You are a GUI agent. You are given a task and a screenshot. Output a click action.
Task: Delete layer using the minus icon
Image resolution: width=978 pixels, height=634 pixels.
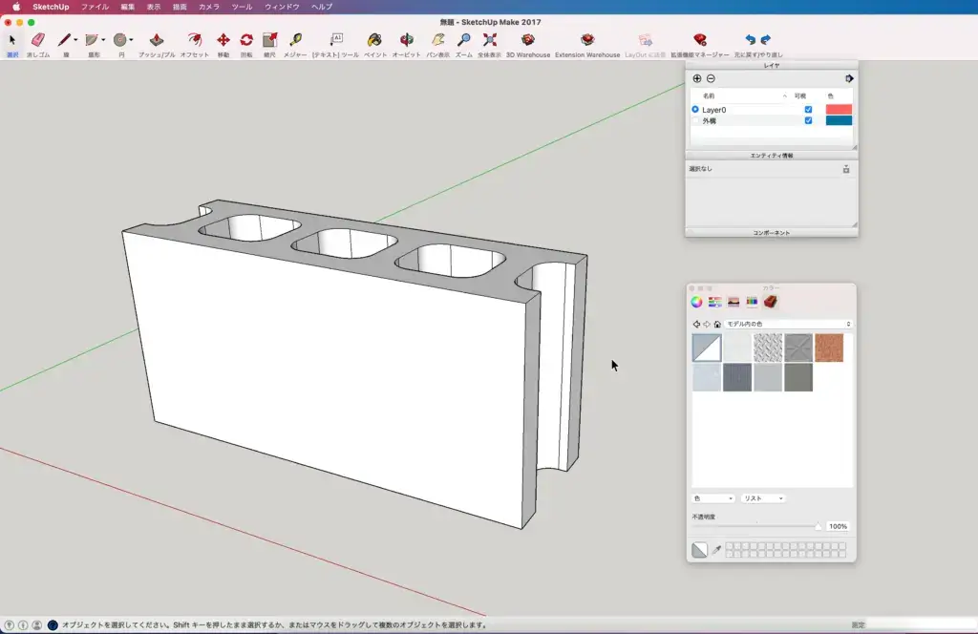[x=711, y=78]
